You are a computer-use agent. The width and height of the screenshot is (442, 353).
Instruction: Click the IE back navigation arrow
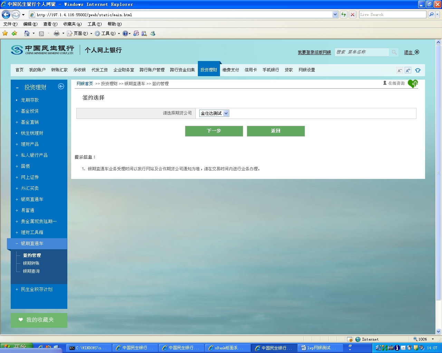(6, 14)
